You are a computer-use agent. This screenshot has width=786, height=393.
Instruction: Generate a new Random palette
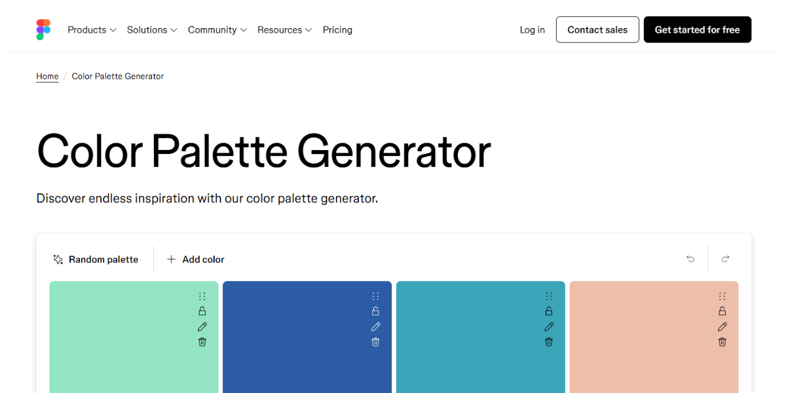96,259
